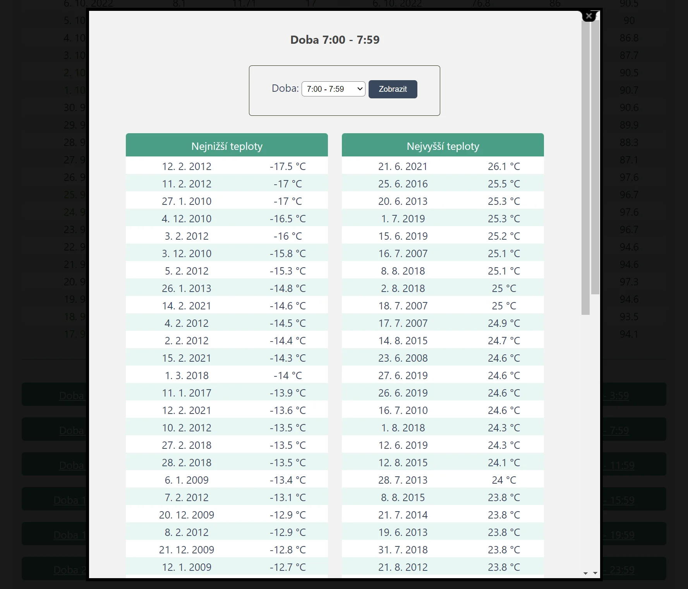Open the Doba time range dropdown
688x589 pixels.
pos(333,89)
